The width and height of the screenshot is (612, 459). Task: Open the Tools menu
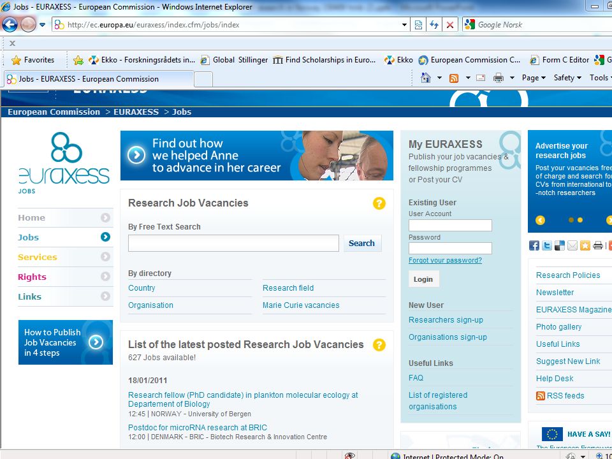pos(601,78)
